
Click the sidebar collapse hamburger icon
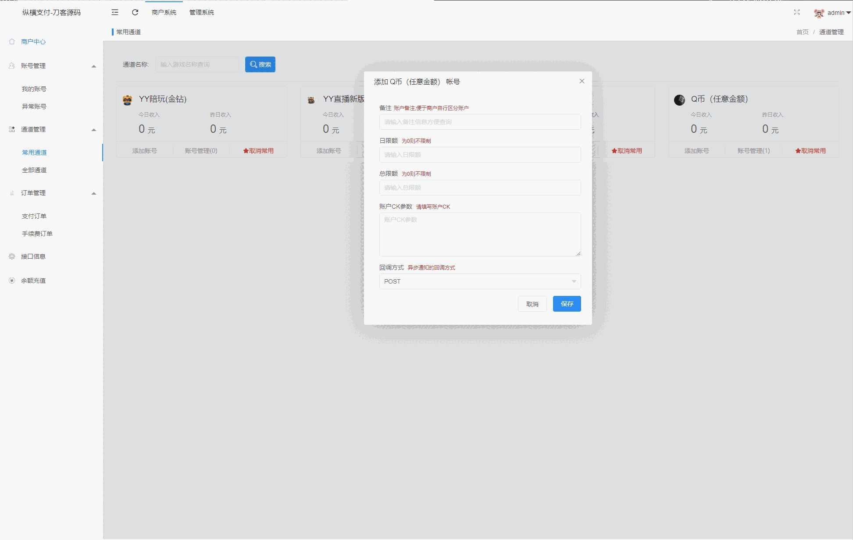[x=115, y=12]
